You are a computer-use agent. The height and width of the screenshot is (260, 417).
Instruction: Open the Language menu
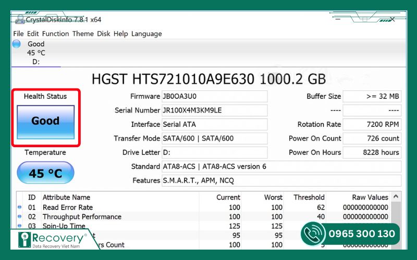[146, 34]
